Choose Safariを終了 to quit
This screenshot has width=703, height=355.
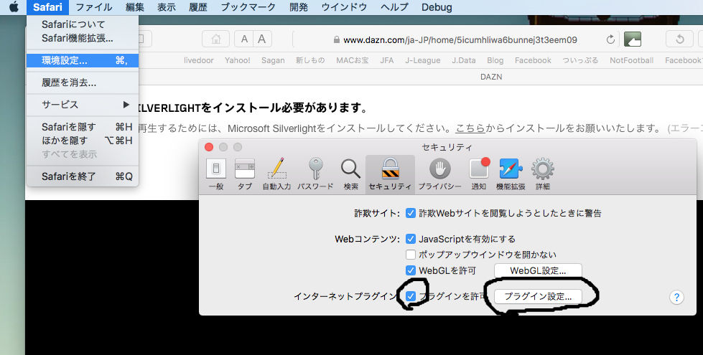tap(83, 176)
